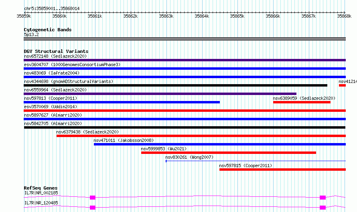Click the IL7R|NR_120485 gene label

pos(41,203)
